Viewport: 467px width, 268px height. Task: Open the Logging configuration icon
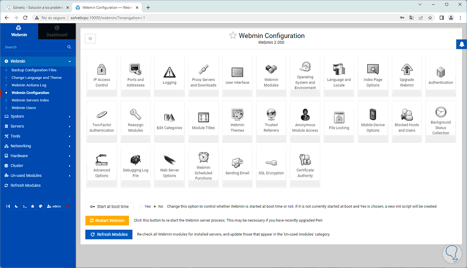coord(169,76)
